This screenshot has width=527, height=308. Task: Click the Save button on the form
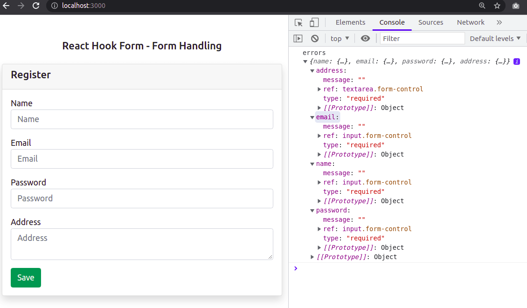pyautogui.click(x=26, y=277)
